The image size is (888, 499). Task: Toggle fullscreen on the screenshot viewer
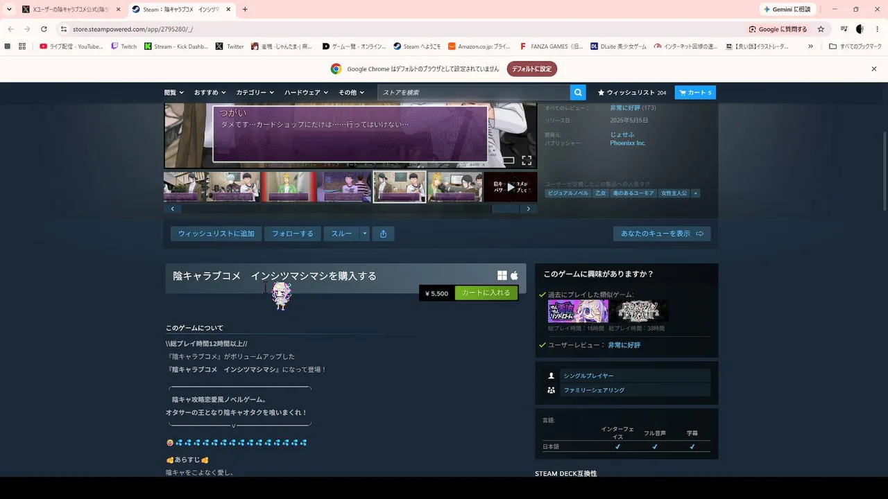pos(527,160)
